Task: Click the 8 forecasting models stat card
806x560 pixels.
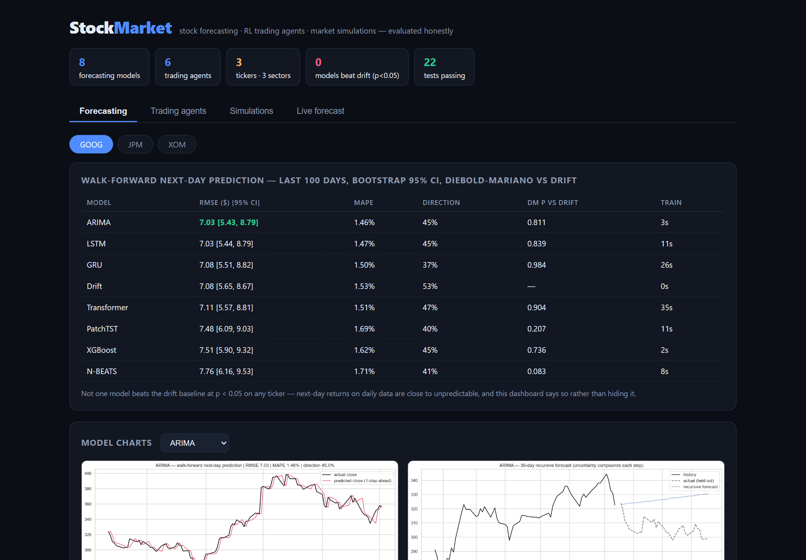Action: tap(109, 67)
